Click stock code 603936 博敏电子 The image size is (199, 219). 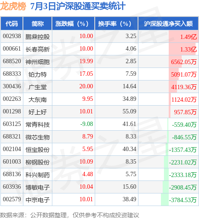12,187
